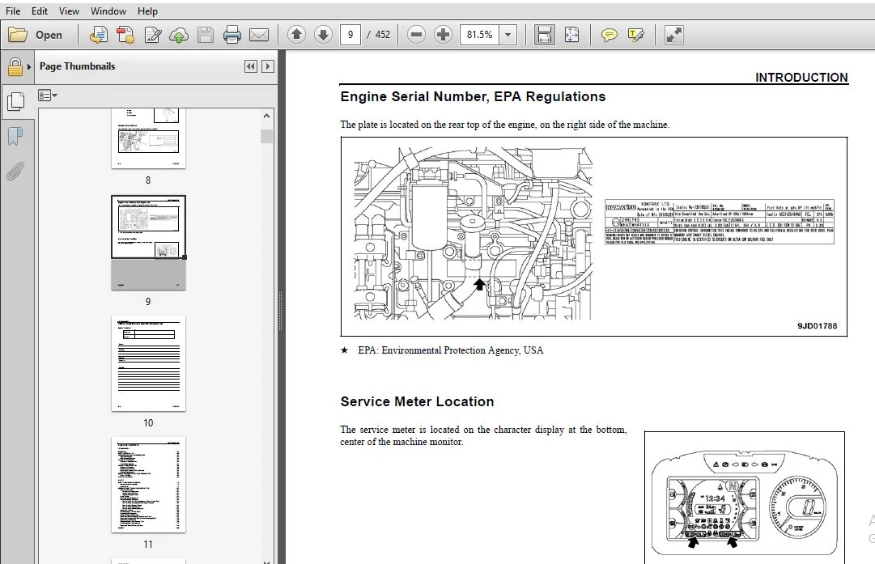The image size is (875, 564).
Task: Open the zoom level dropdown arrow
Action: pyautogui.click(x=508, y=35)
